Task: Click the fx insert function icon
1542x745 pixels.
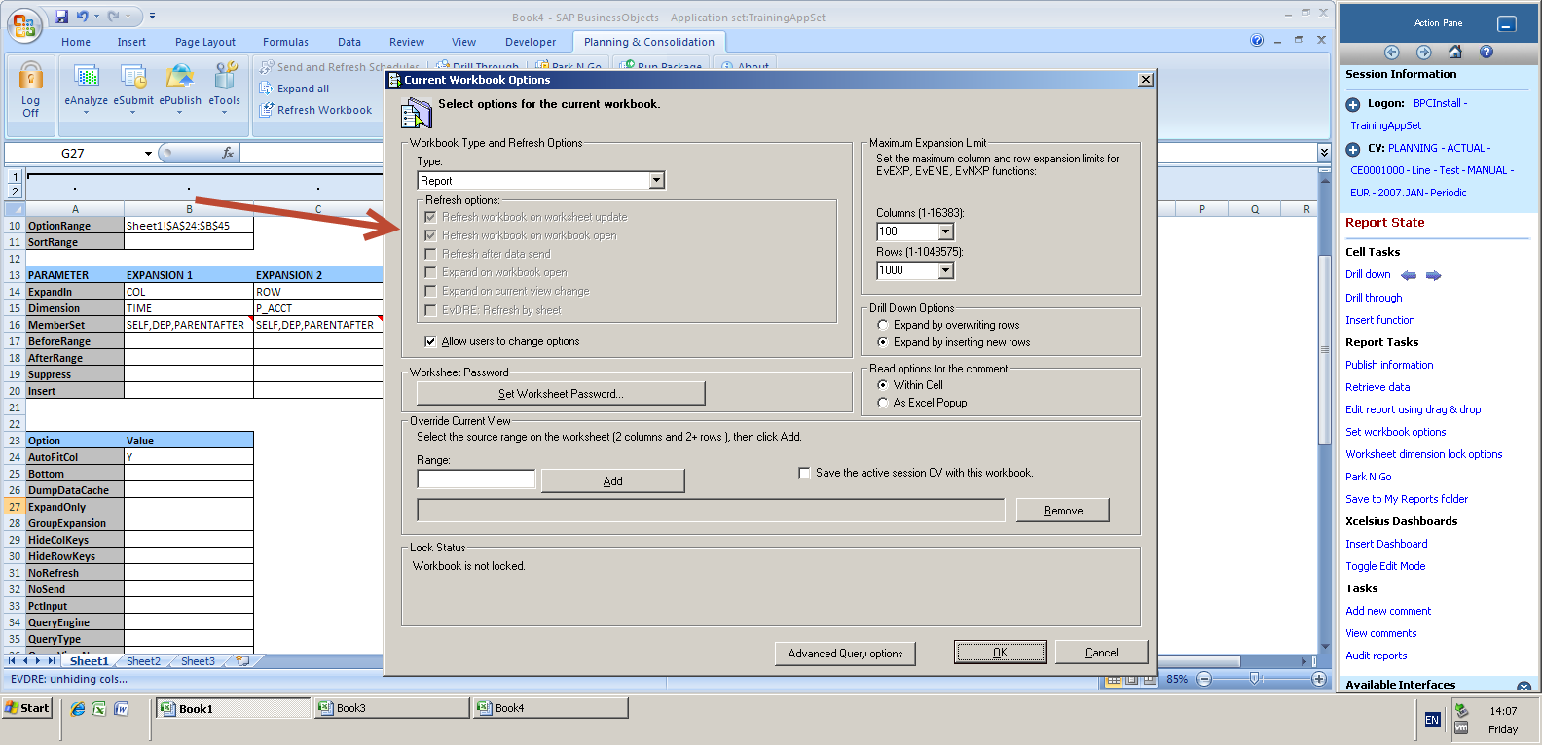Action: tap(228, 153)
